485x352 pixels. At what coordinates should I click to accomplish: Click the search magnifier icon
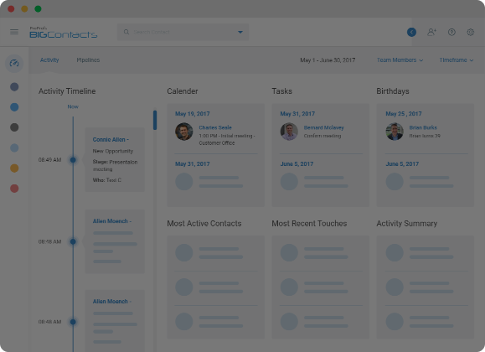point(126,32)
